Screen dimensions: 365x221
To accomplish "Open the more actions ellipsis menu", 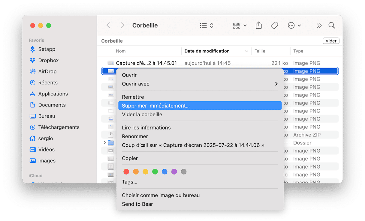I will pos(294,25).
